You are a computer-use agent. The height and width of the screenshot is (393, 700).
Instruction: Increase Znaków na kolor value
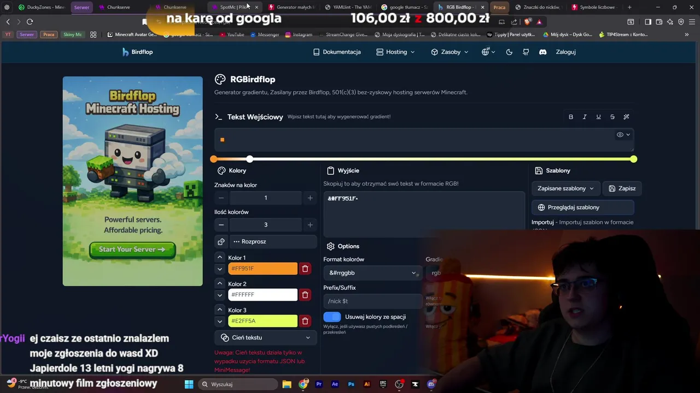click(x=310, y=198)
